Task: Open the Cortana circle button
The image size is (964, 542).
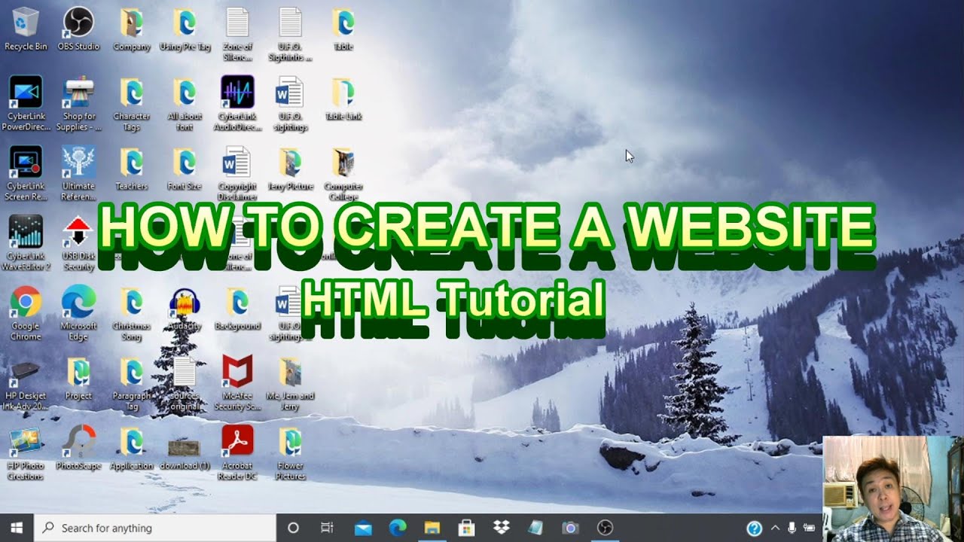Action: pos(294,528)
